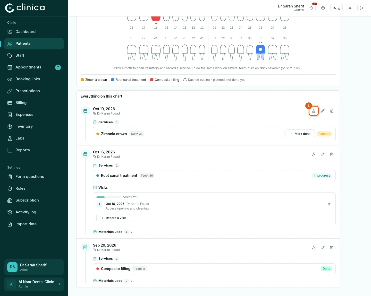Click Zirconia crown orange legend swatch
Screen dimensions: 371x296
pyautogui.click(x=82, y=80)
